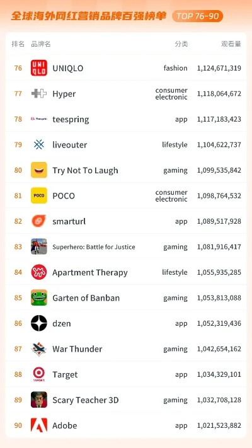This screenshot has height=448, width=252.
Task: Tap the black dzen star logo
Action: (39, 323)
